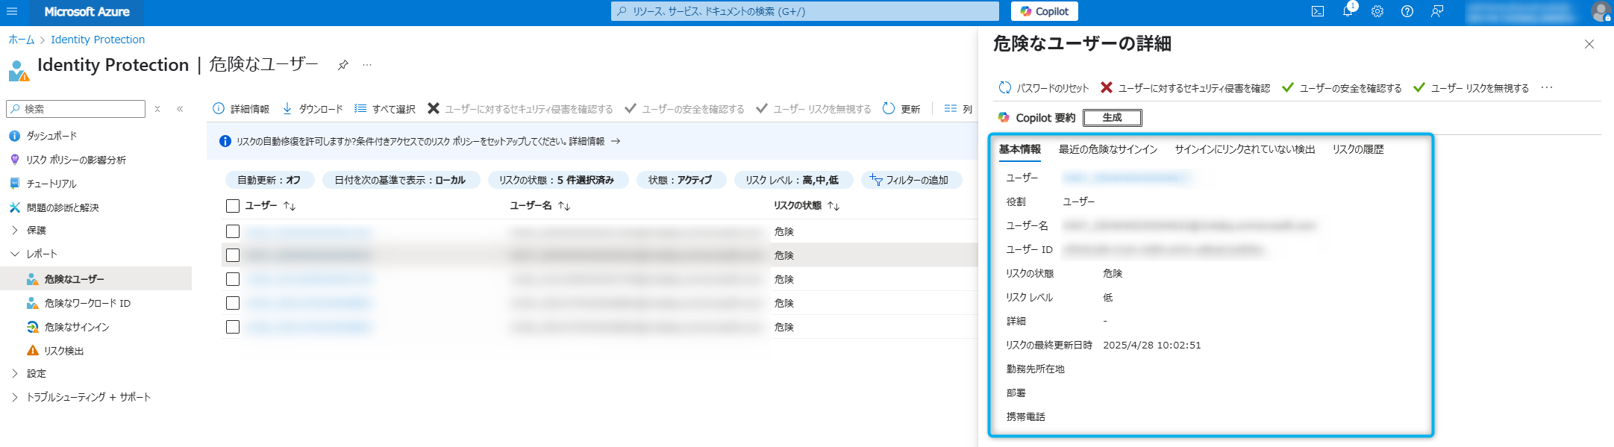Open the feedback icon in top bar
Image resolution: width=1614 pixels, height=447 pixels.
click(1437, 11)
